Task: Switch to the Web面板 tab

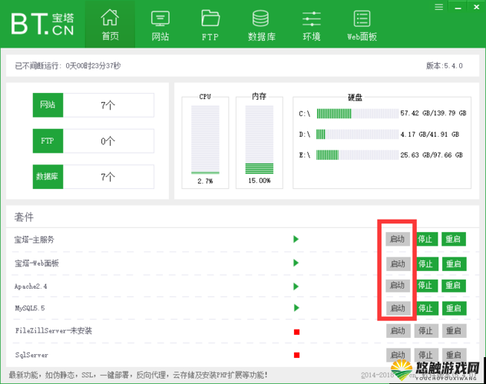Action: coord(362,25)
